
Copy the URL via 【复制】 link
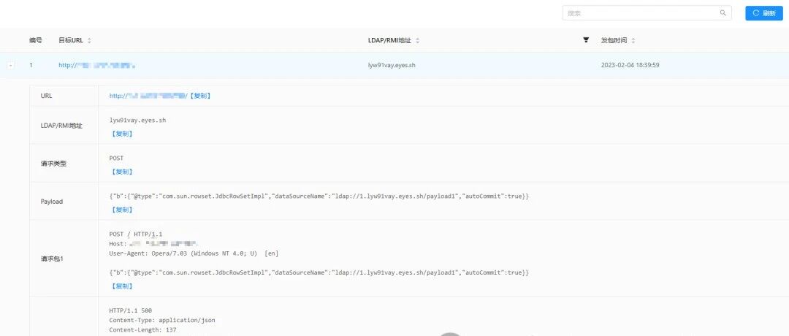pos(199,96)
